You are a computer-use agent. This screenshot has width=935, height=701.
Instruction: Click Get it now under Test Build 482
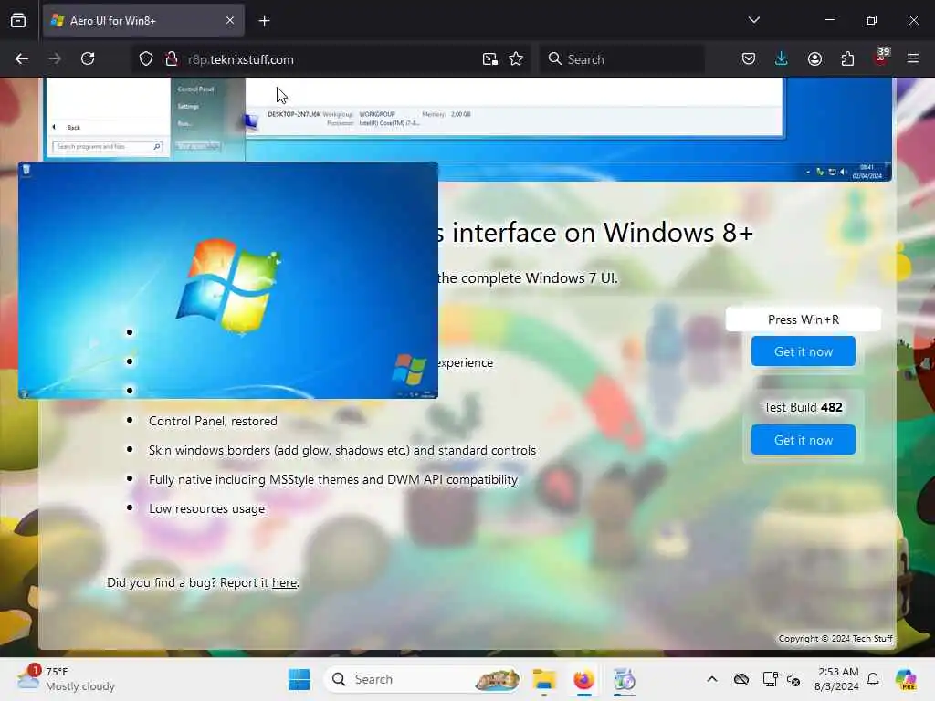tap(804, 440)
